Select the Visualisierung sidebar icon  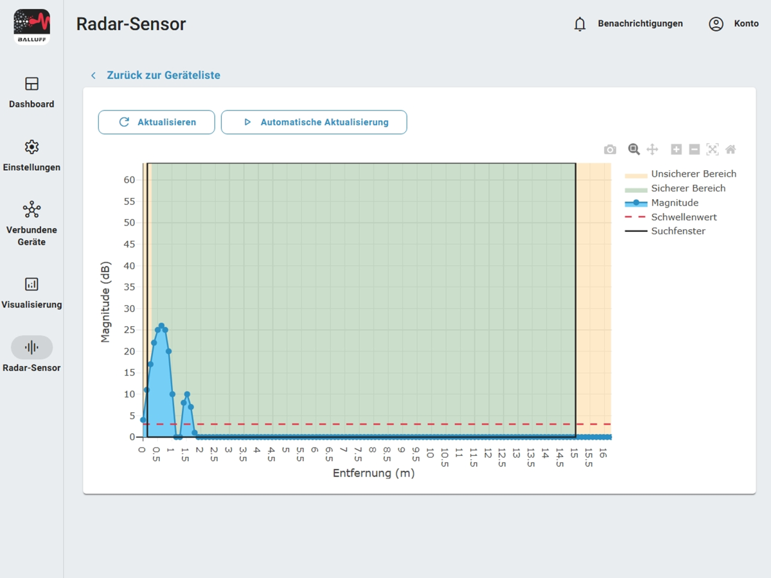[31, 284]
